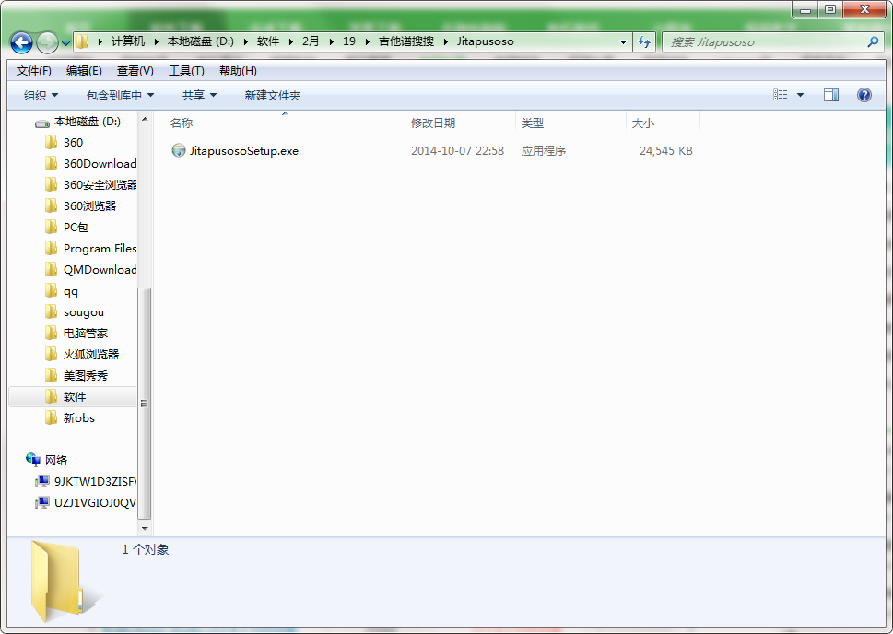Screen dimensions: 893x634
Task: Click the back navigation arrow
Action: point(20,42)
